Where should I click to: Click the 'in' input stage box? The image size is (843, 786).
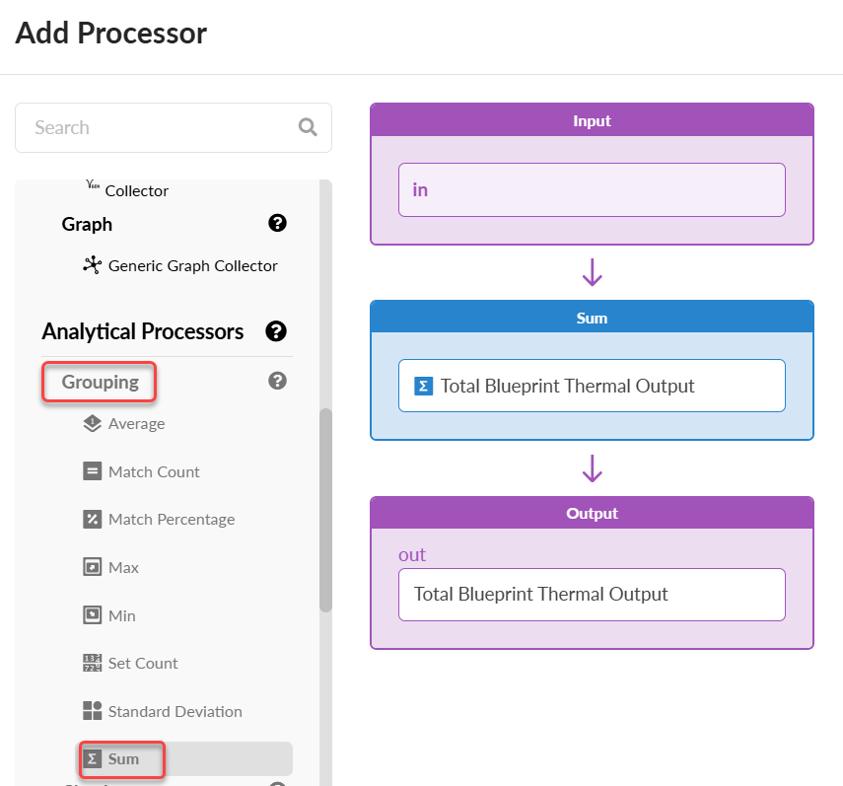(592, 189)
